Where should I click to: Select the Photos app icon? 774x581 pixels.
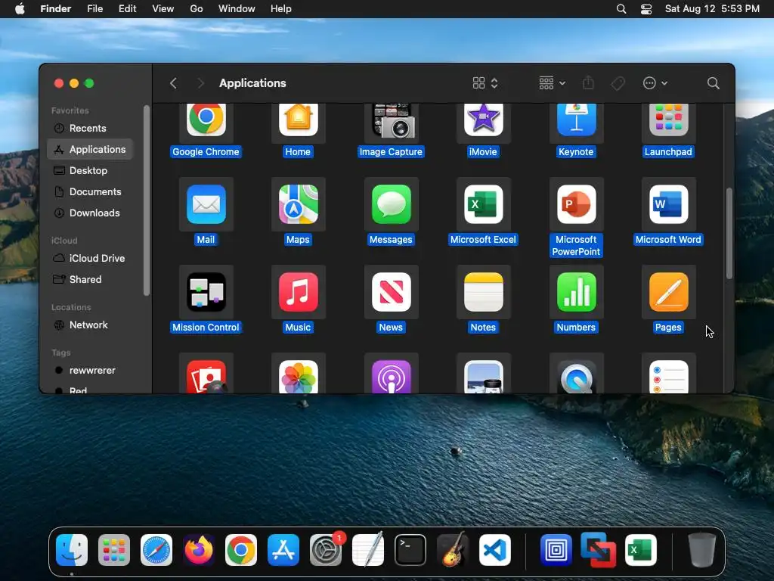click(x=298, y=377)
